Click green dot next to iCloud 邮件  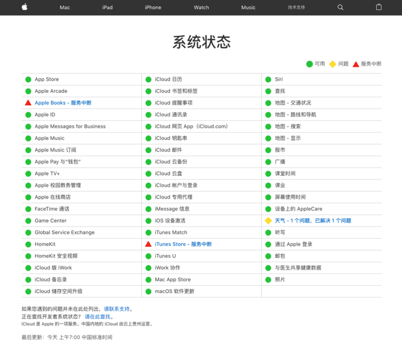148,150
